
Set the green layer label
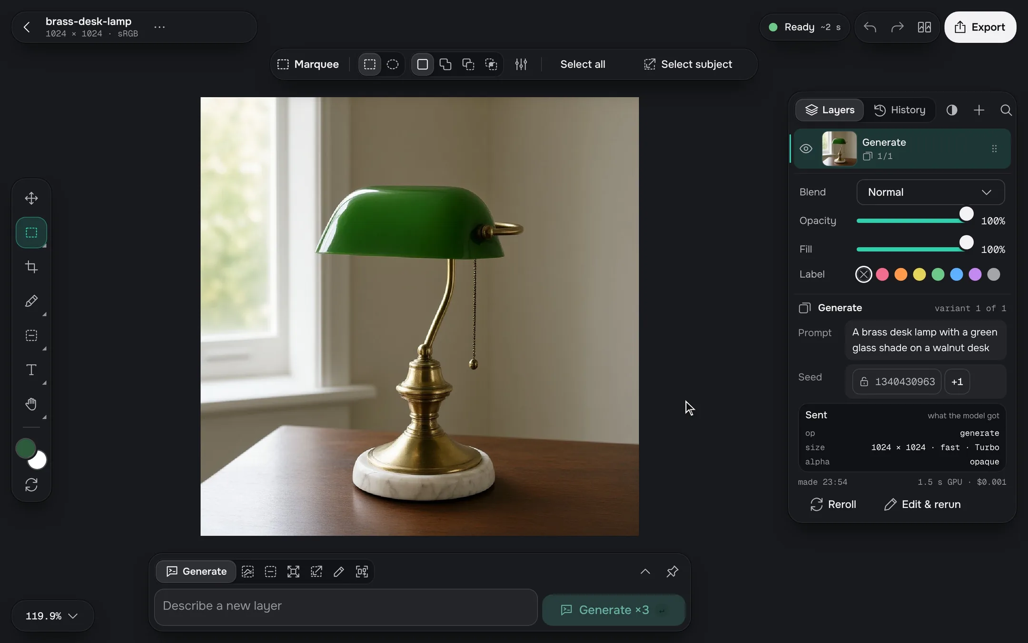(938, 274)
